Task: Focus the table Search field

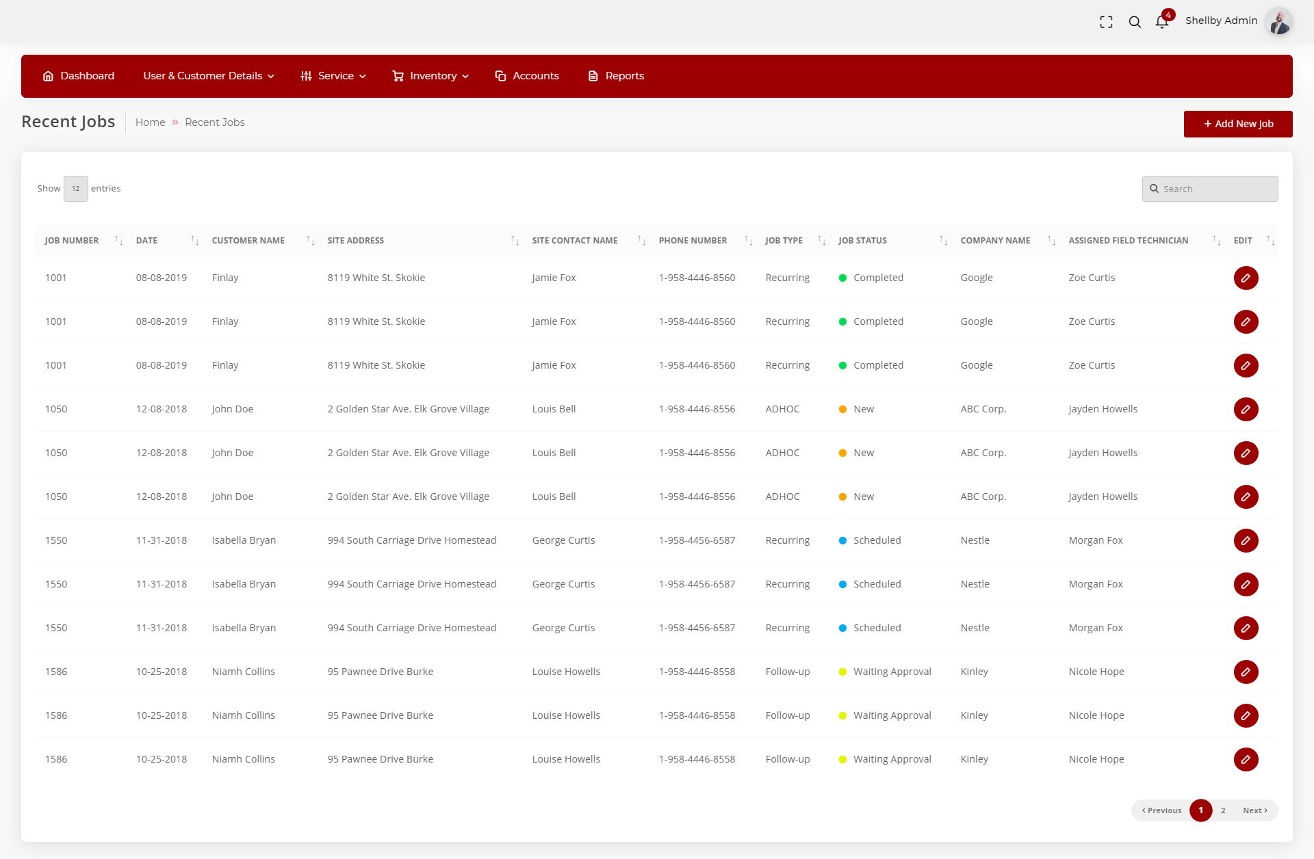Action: click(x=1210, y=189)
